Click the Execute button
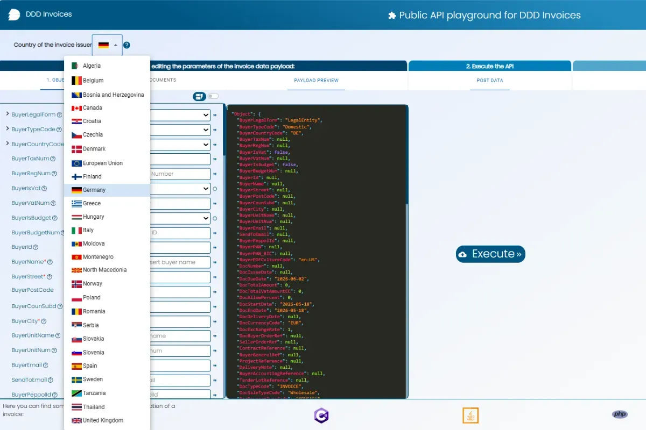The width and height of the screenshot is (646, 430). (x=490, y=254)
